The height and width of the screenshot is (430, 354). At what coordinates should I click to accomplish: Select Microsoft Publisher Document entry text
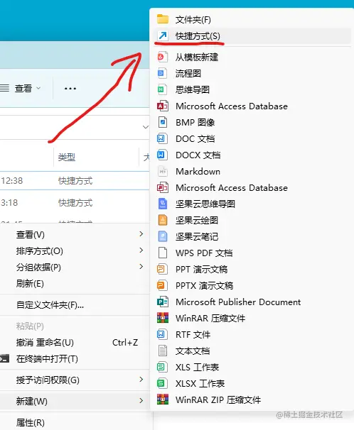pyautogui.click(x=238, y=302)
